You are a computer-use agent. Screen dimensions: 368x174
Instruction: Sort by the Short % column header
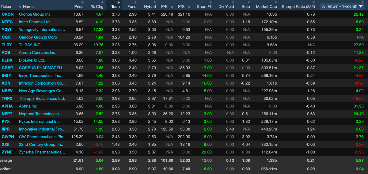[204, 6]
